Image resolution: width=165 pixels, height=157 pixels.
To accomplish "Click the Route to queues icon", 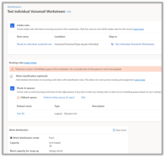I will coord(12,89).
